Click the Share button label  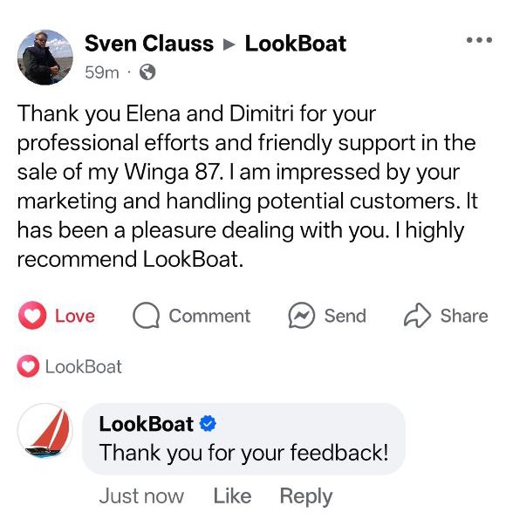(x=464, y=316)
